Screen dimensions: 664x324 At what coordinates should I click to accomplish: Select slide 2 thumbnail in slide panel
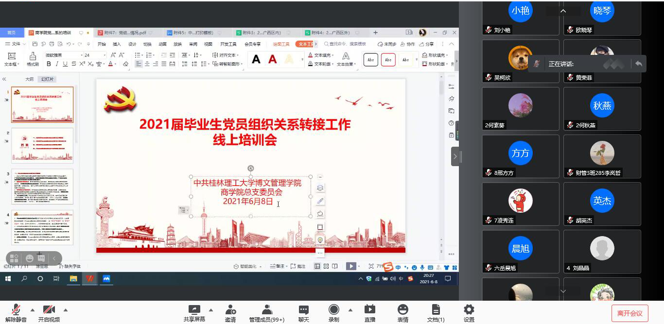pyautogui.click(x=42, y=145)
